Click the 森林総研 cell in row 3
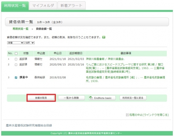This screenshot has height=137, width=174. click(40, 77)
